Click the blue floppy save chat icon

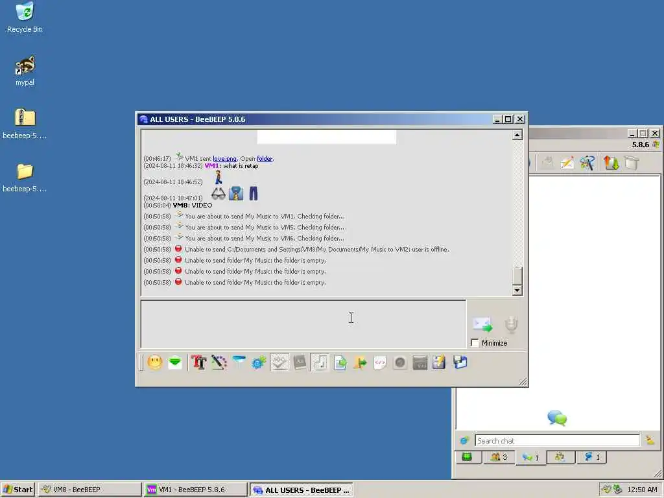460,362
